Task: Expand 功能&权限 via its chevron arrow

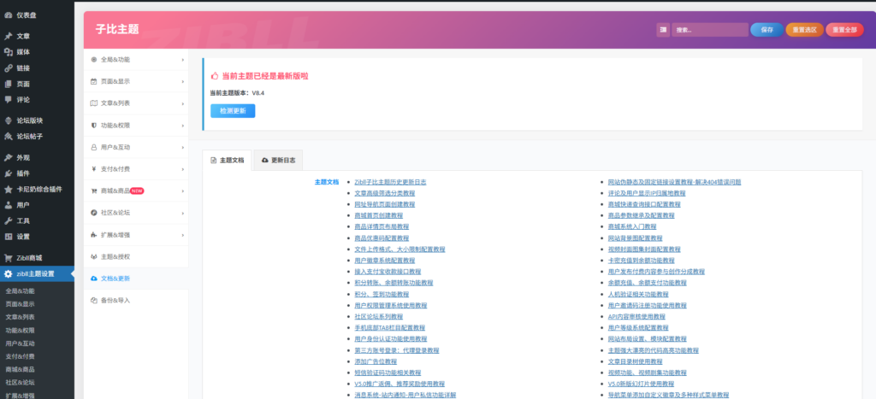Action: (183, 126)
